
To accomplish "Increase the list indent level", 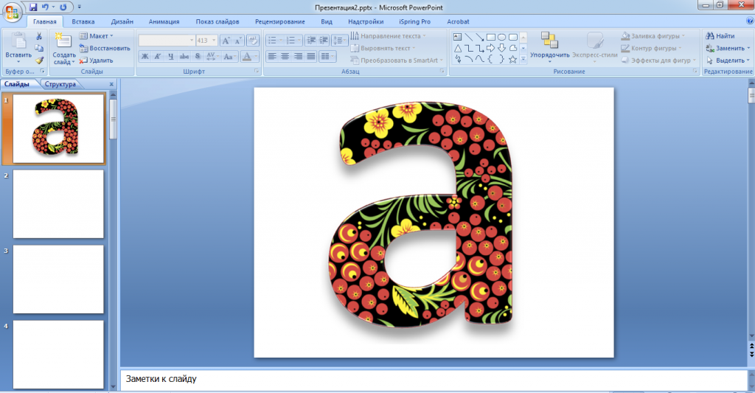I will (324, 41).
